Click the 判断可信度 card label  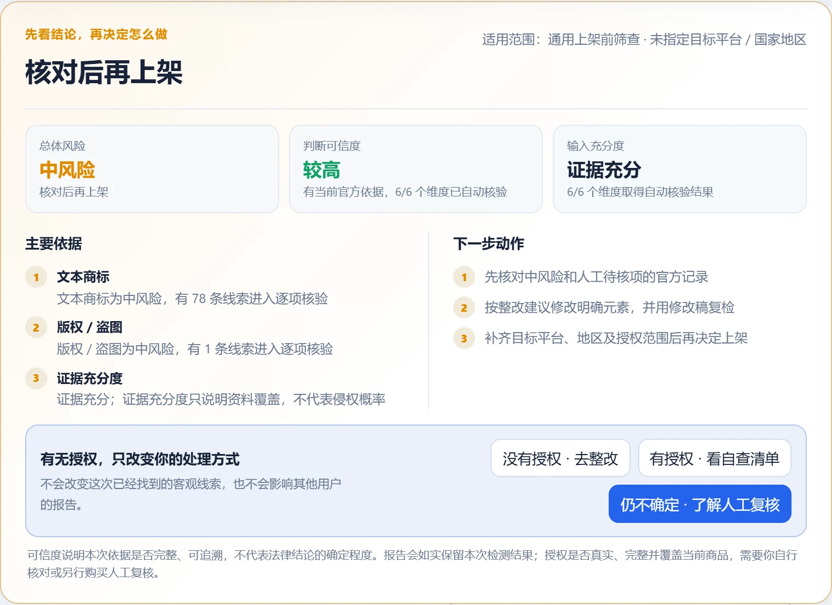pyautogui.click(x=332, y=146)
